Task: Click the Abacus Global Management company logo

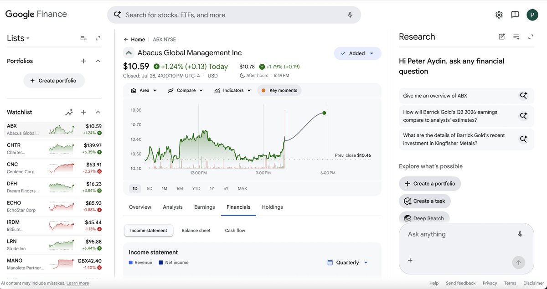Action: tap(129, 53)
